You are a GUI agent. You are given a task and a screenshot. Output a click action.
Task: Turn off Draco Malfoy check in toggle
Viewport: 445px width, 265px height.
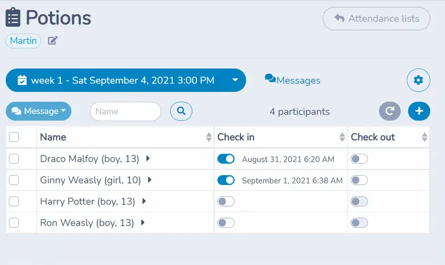[226, 159]
